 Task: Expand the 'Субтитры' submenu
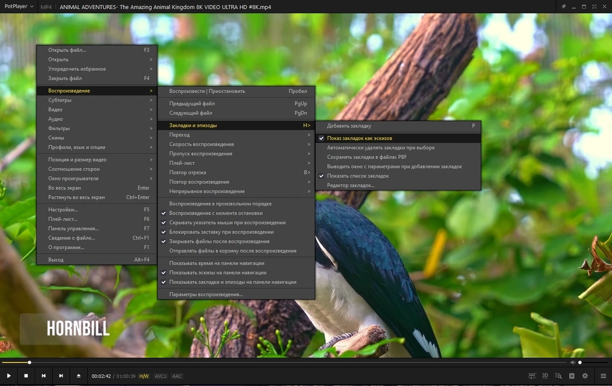(x=97, y=100)
